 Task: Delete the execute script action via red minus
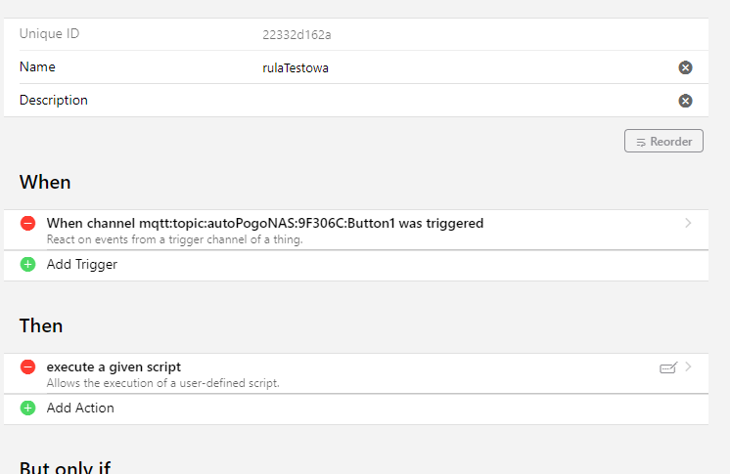27,367
